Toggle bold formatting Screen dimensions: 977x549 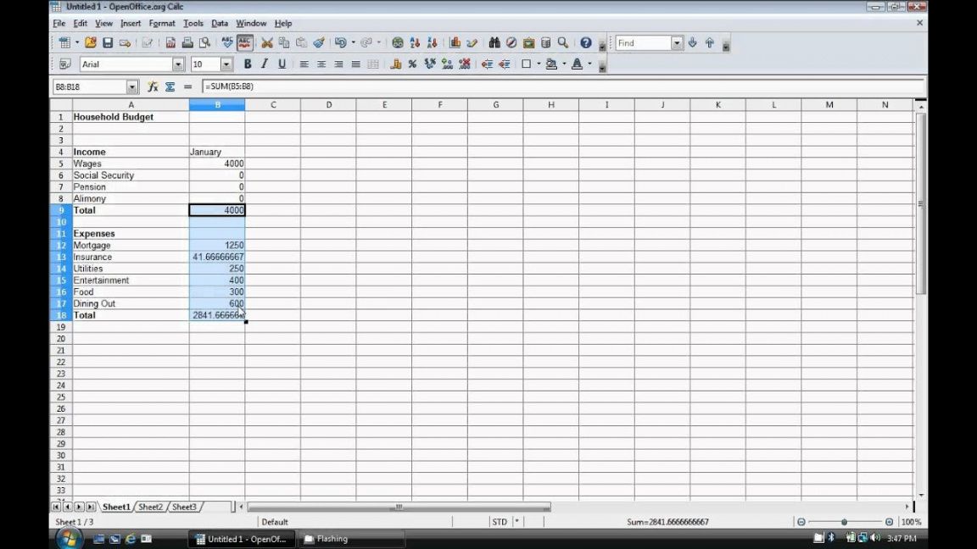[248, 64]
